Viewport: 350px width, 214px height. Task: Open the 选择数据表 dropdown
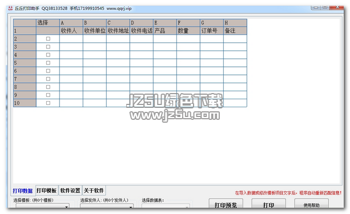(166, 206)
